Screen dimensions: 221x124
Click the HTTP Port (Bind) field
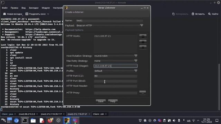115,81
